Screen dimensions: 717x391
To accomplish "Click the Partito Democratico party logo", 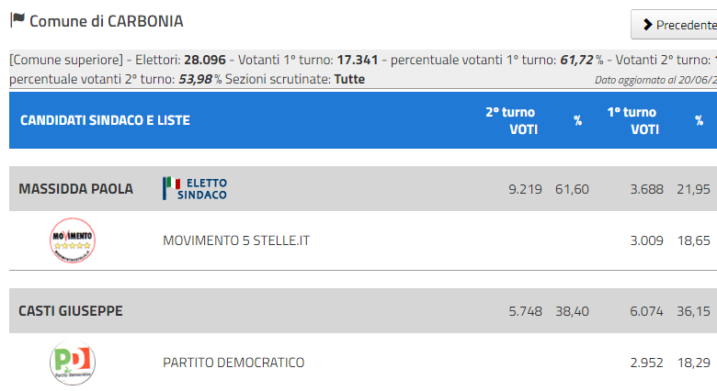I will [x=73, y=363].
